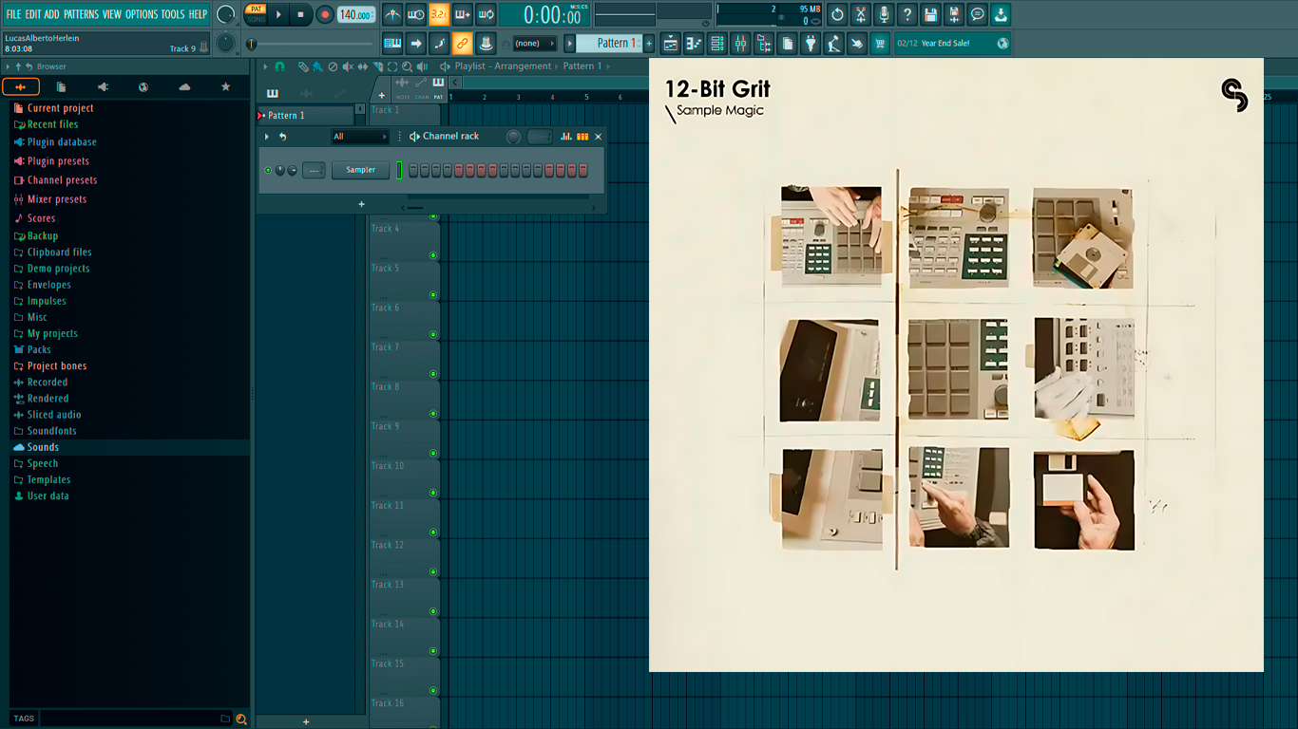Image resolution: width=1298 pixels, height=729 pixels.
Task: Open the ADD menu
Action: [52, 14]
